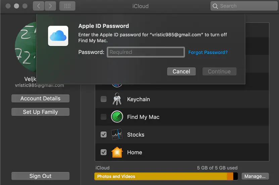Open Manage... storage button

255,176
